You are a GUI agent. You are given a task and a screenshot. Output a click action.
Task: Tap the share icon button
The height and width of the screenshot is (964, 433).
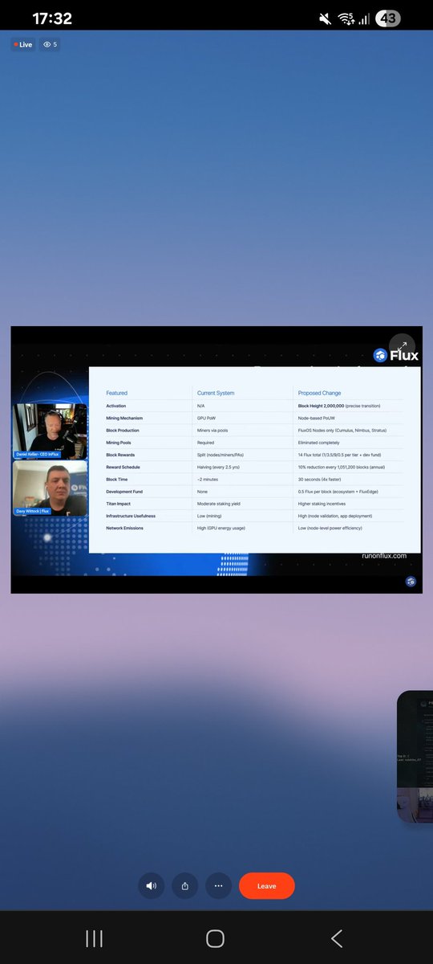[185, 885]
